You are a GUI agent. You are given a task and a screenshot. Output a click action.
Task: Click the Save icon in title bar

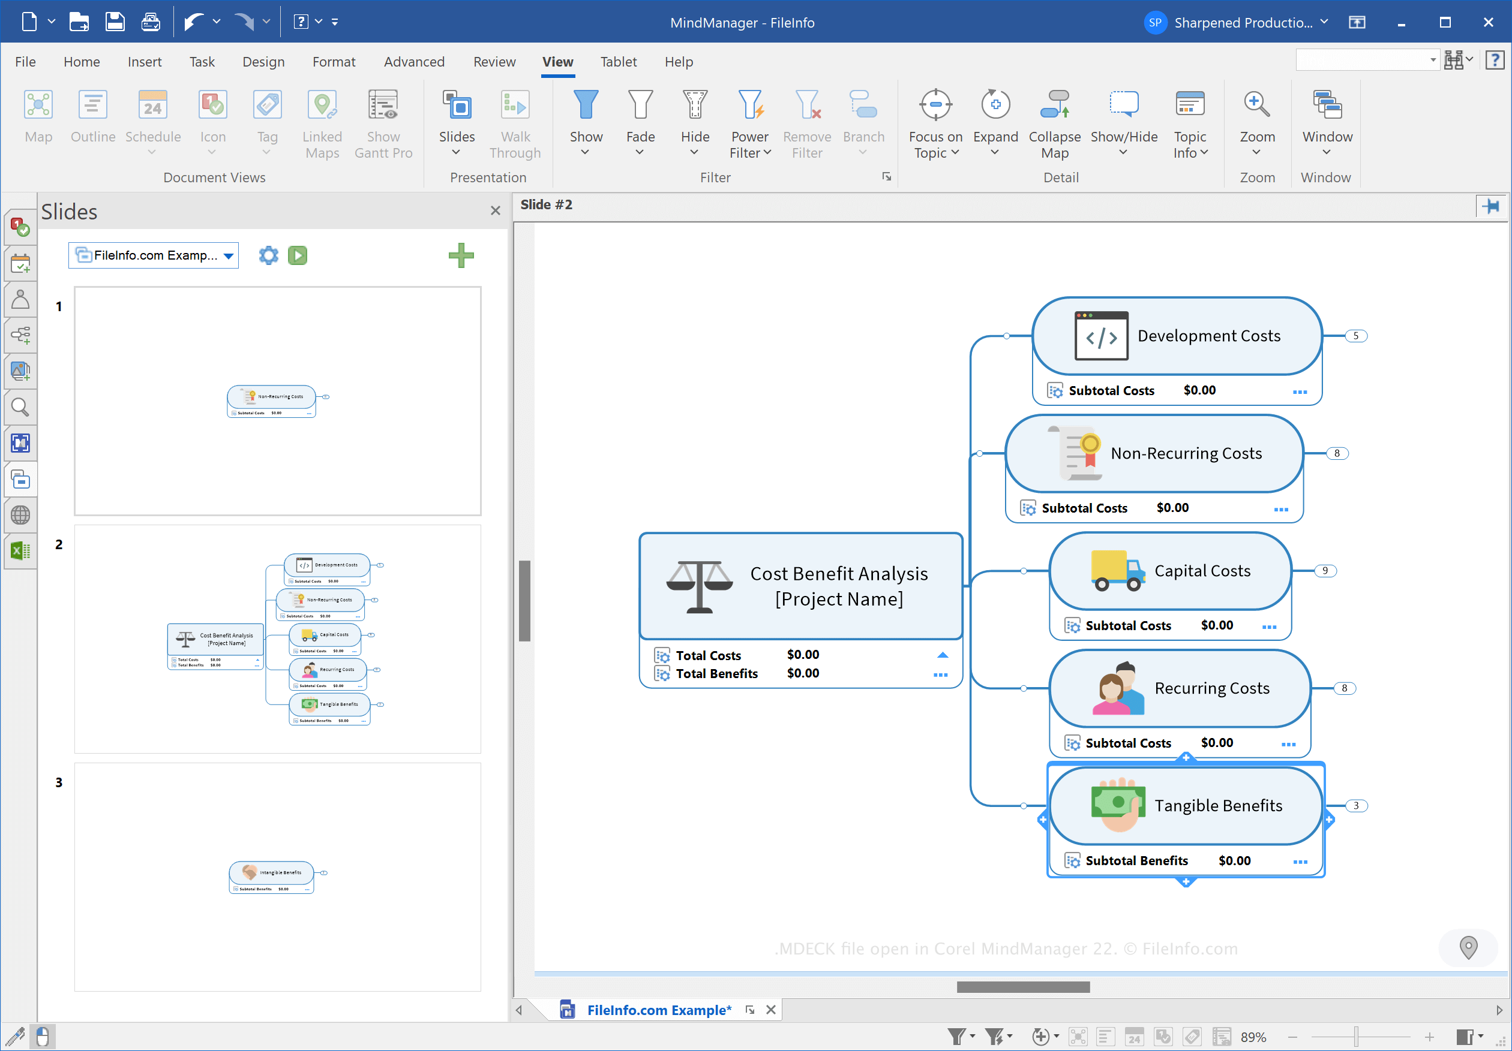click(115, 22)
